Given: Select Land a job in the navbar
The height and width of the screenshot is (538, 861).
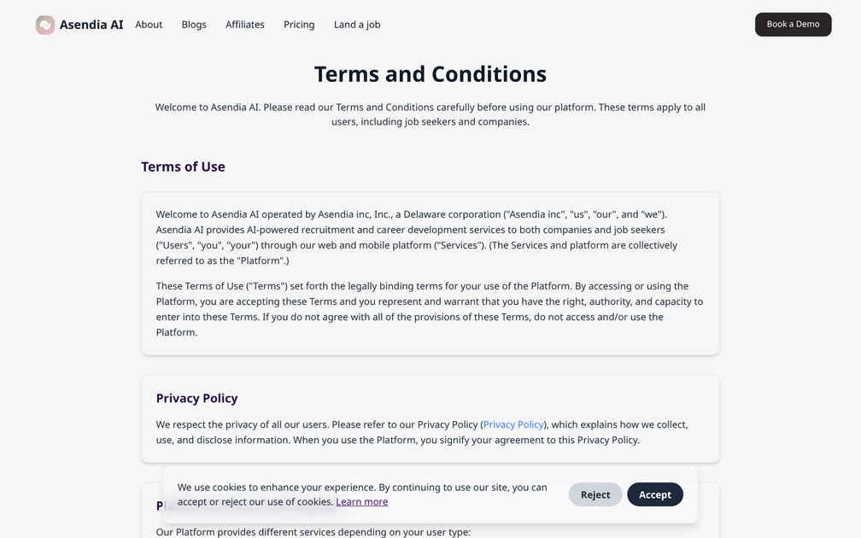Looking at the screenshot, I should [357, 24].
